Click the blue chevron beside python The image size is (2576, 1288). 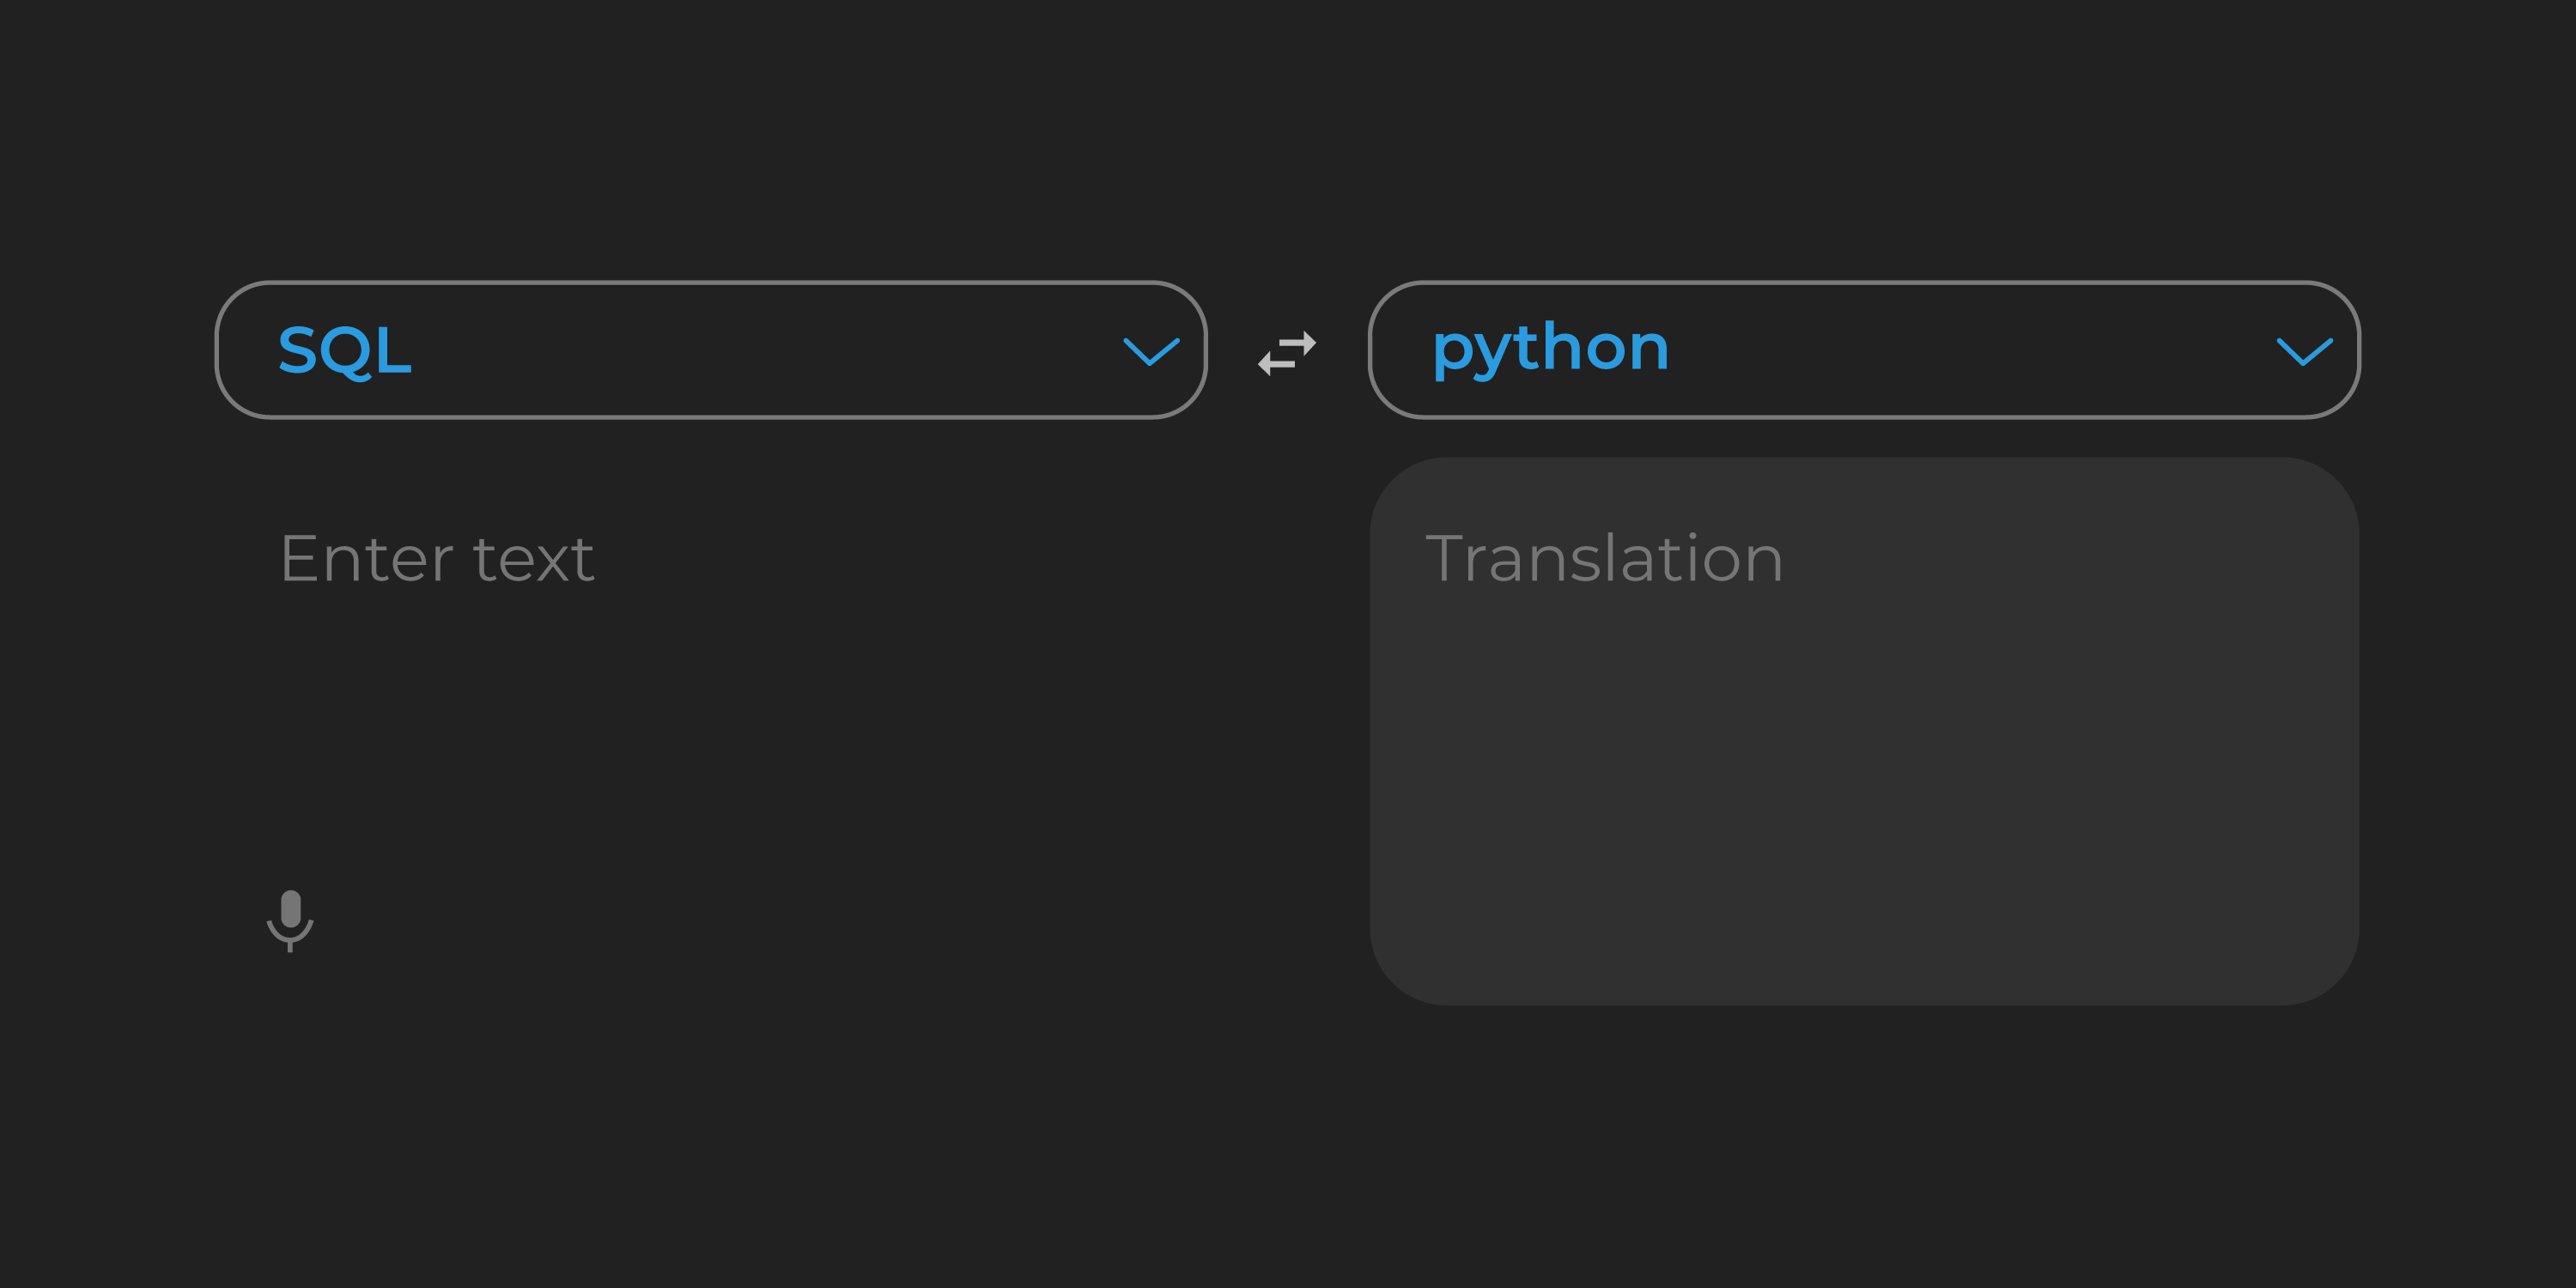pyautogui.click(x=2304, y=351)
